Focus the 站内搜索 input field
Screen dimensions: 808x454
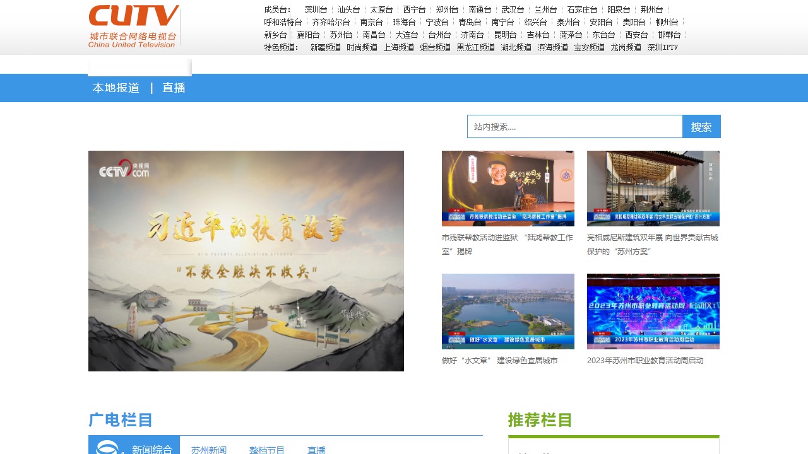[575, 127]
